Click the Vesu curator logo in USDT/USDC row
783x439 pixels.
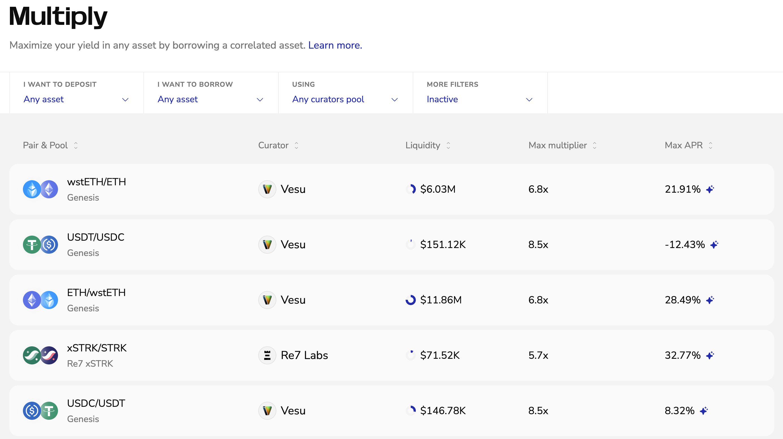267,245
